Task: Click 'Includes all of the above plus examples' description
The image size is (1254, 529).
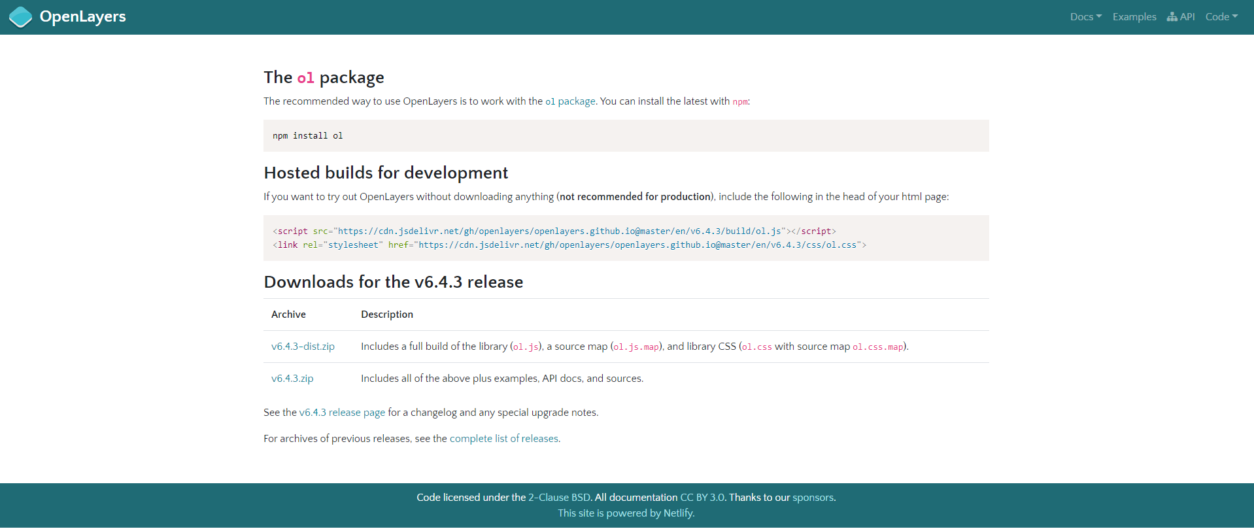Action: coord(502,379)
